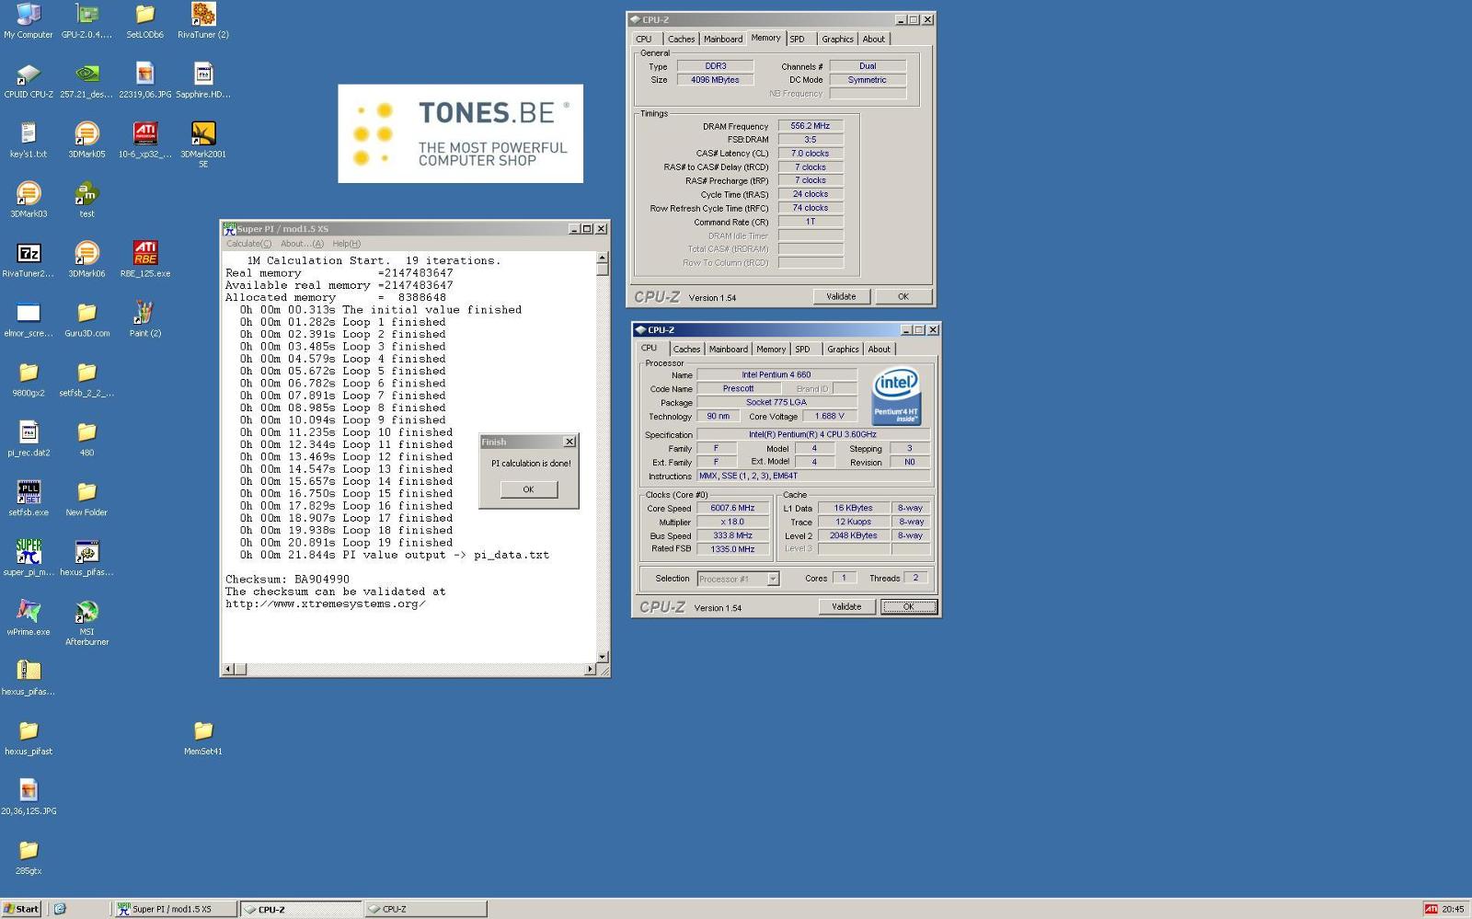Open Calculate menu in Super PI
The height and width of the screenshot is (919, 1472).
point(249,244)
